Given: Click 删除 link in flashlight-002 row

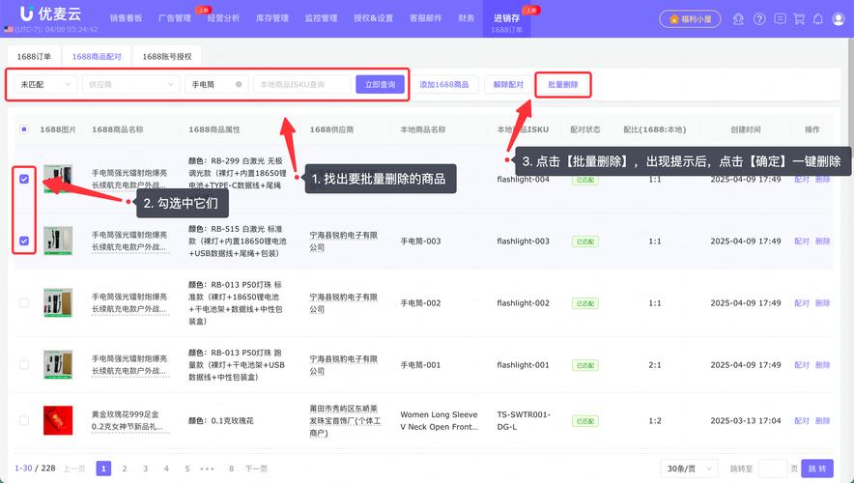Looking at the screenshot, I should click(x=822, y=303).
